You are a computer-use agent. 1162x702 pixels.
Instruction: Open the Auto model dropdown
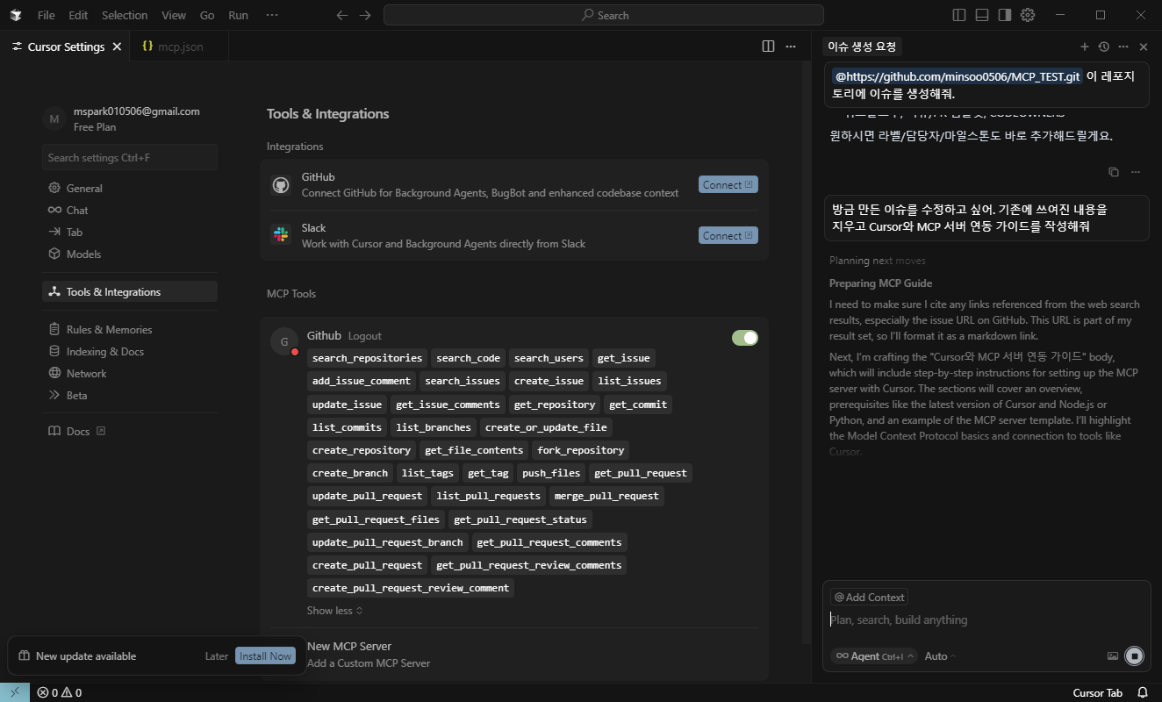(x=940, y=655)
